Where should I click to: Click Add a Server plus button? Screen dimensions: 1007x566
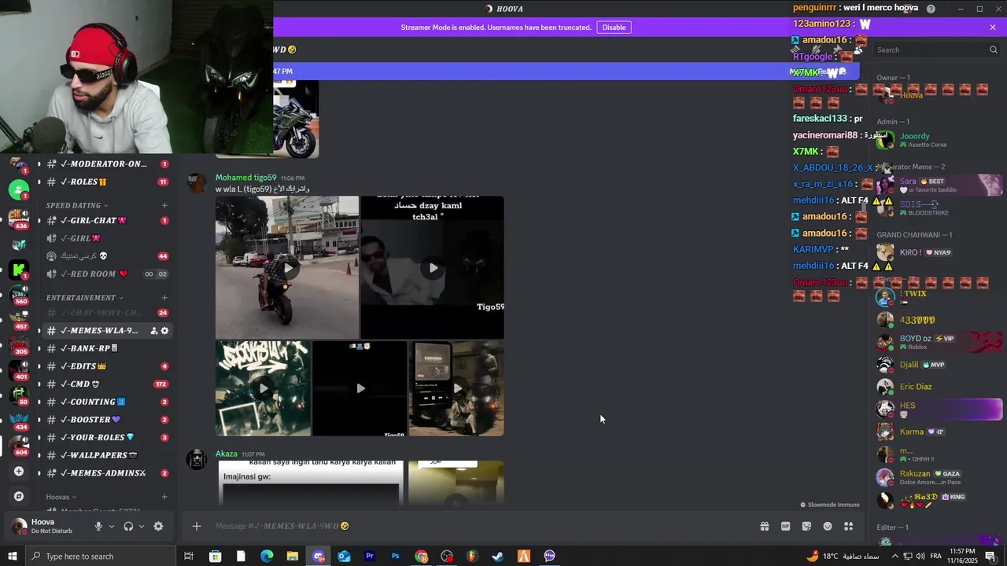pos(19,472)
